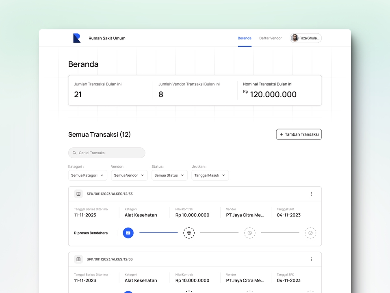This screenshot has height=293, width=390.
Task: Open the Semua Status dropdown
Action: coord(169,175)
